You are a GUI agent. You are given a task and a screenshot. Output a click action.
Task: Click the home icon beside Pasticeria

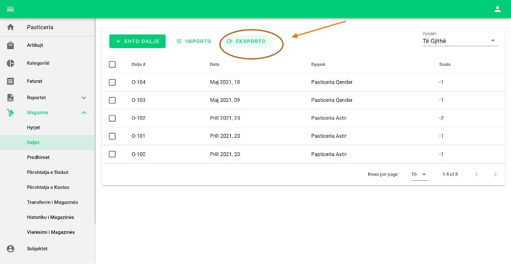pyautogui.click(x=10, y=27)
